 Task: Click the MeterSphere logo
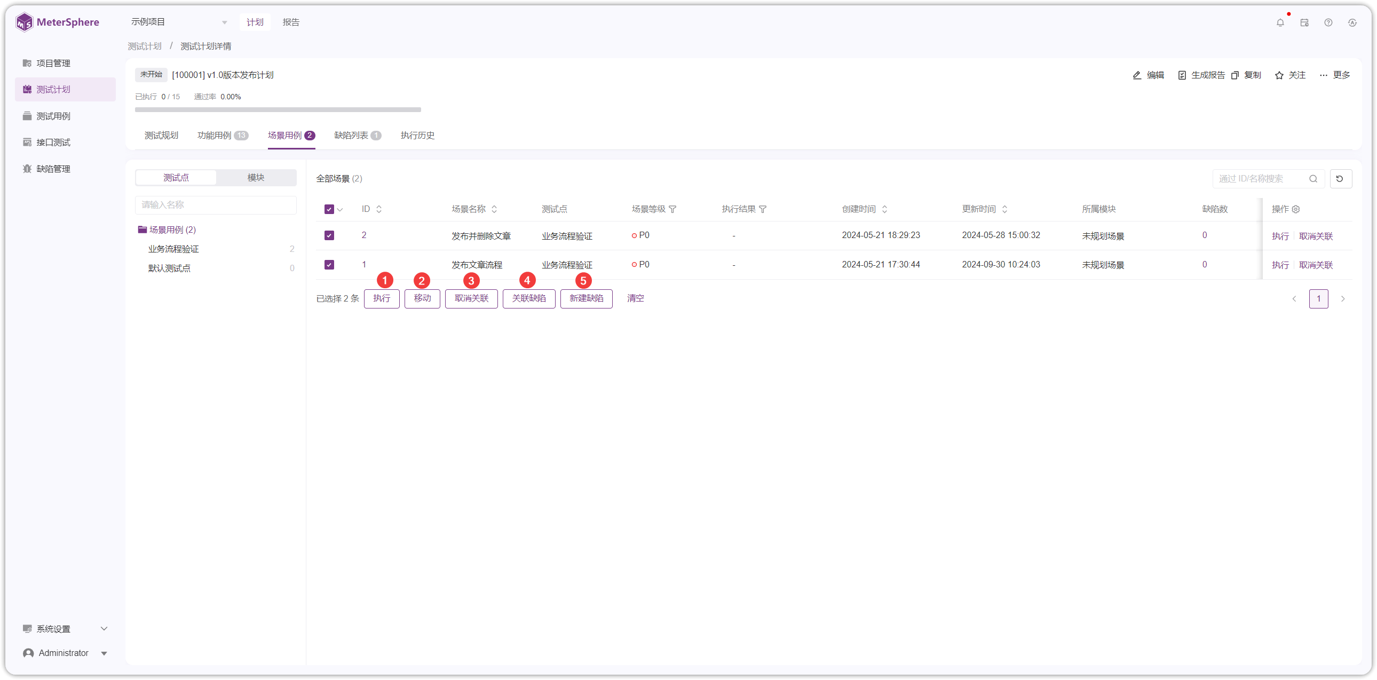[57, 22]
